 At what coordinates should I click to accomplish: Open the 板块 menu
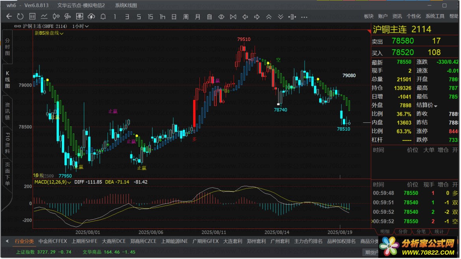(x=369, y=17)
